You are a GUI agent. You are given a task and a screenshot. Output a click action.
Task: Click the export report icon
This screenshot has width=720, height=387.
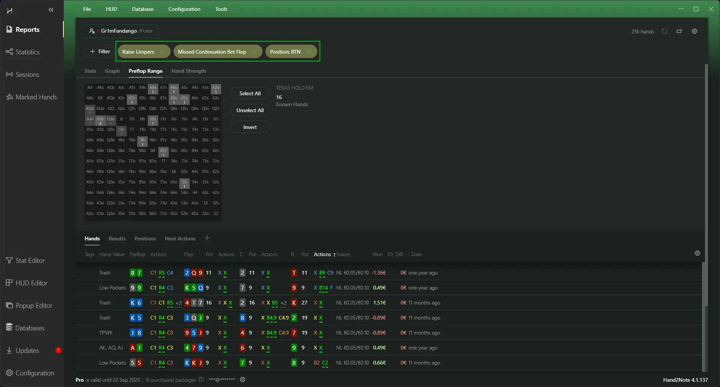click(679, 31)
